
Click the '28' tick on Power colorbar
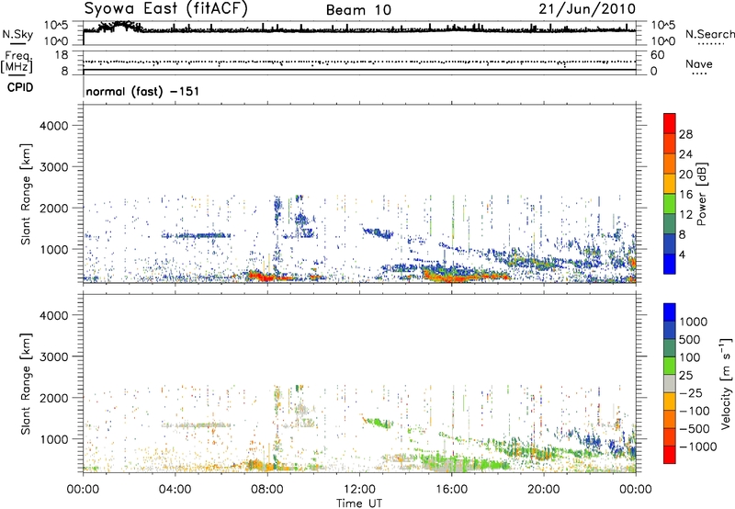click(685, 134)
